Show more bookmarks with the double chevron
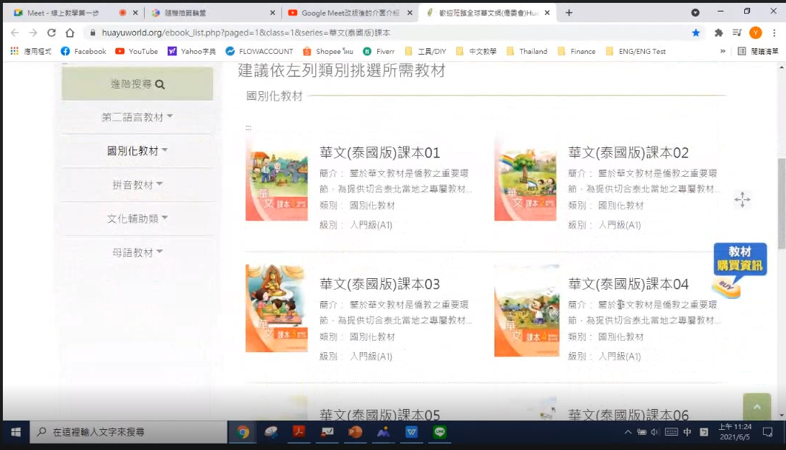786x450 pixels. [723, 51]
